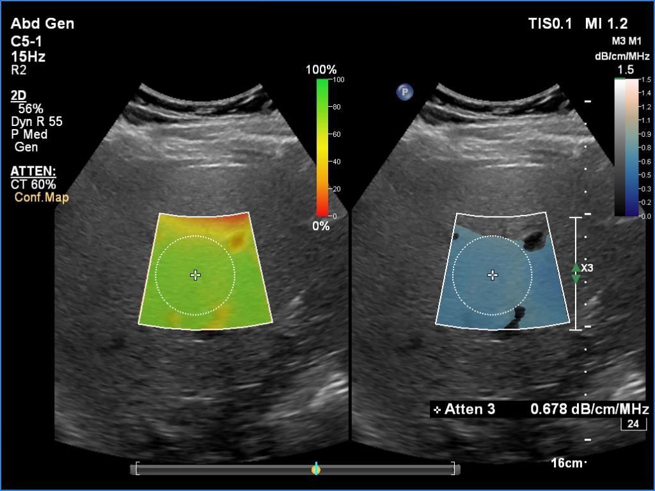The width and height of the screenshot is (655, 491).
Task: Select the 2D mode label
Action: click(19, 96)
